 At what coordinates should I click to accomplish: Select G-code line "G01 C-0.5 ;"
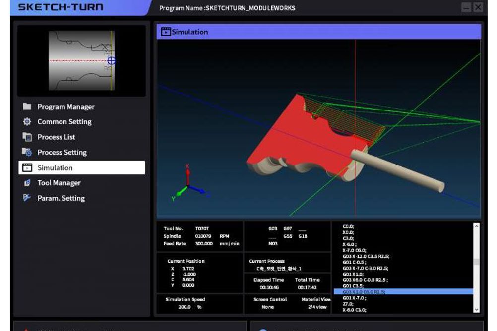(354, 262)
